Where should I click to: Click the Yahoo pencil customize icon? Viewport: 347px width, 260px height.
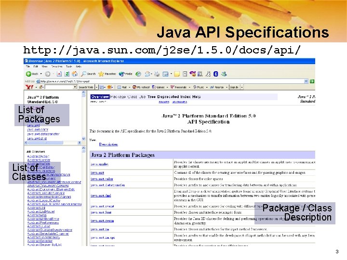coord(41,87)
